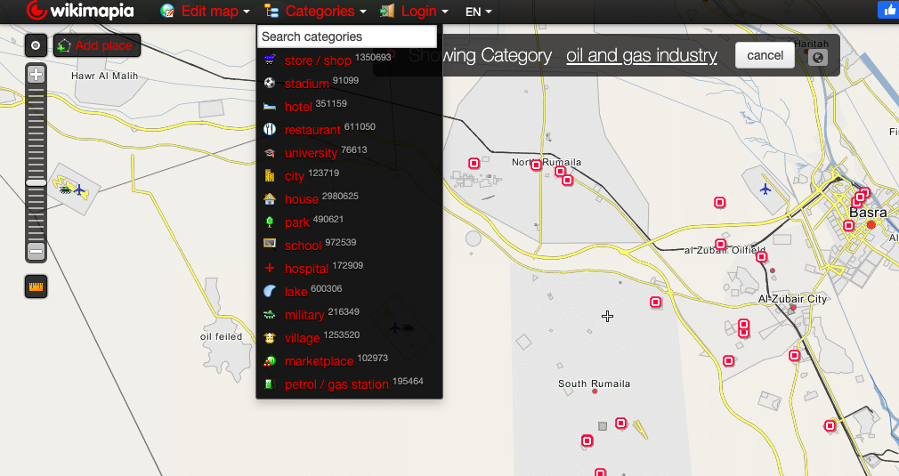Click the oil feiled map label

222,336
